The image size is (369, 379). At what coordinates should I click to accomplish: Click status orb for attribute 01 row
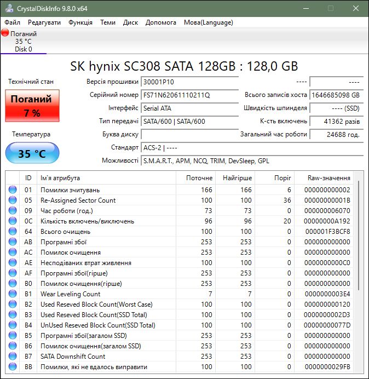(13, 190)
